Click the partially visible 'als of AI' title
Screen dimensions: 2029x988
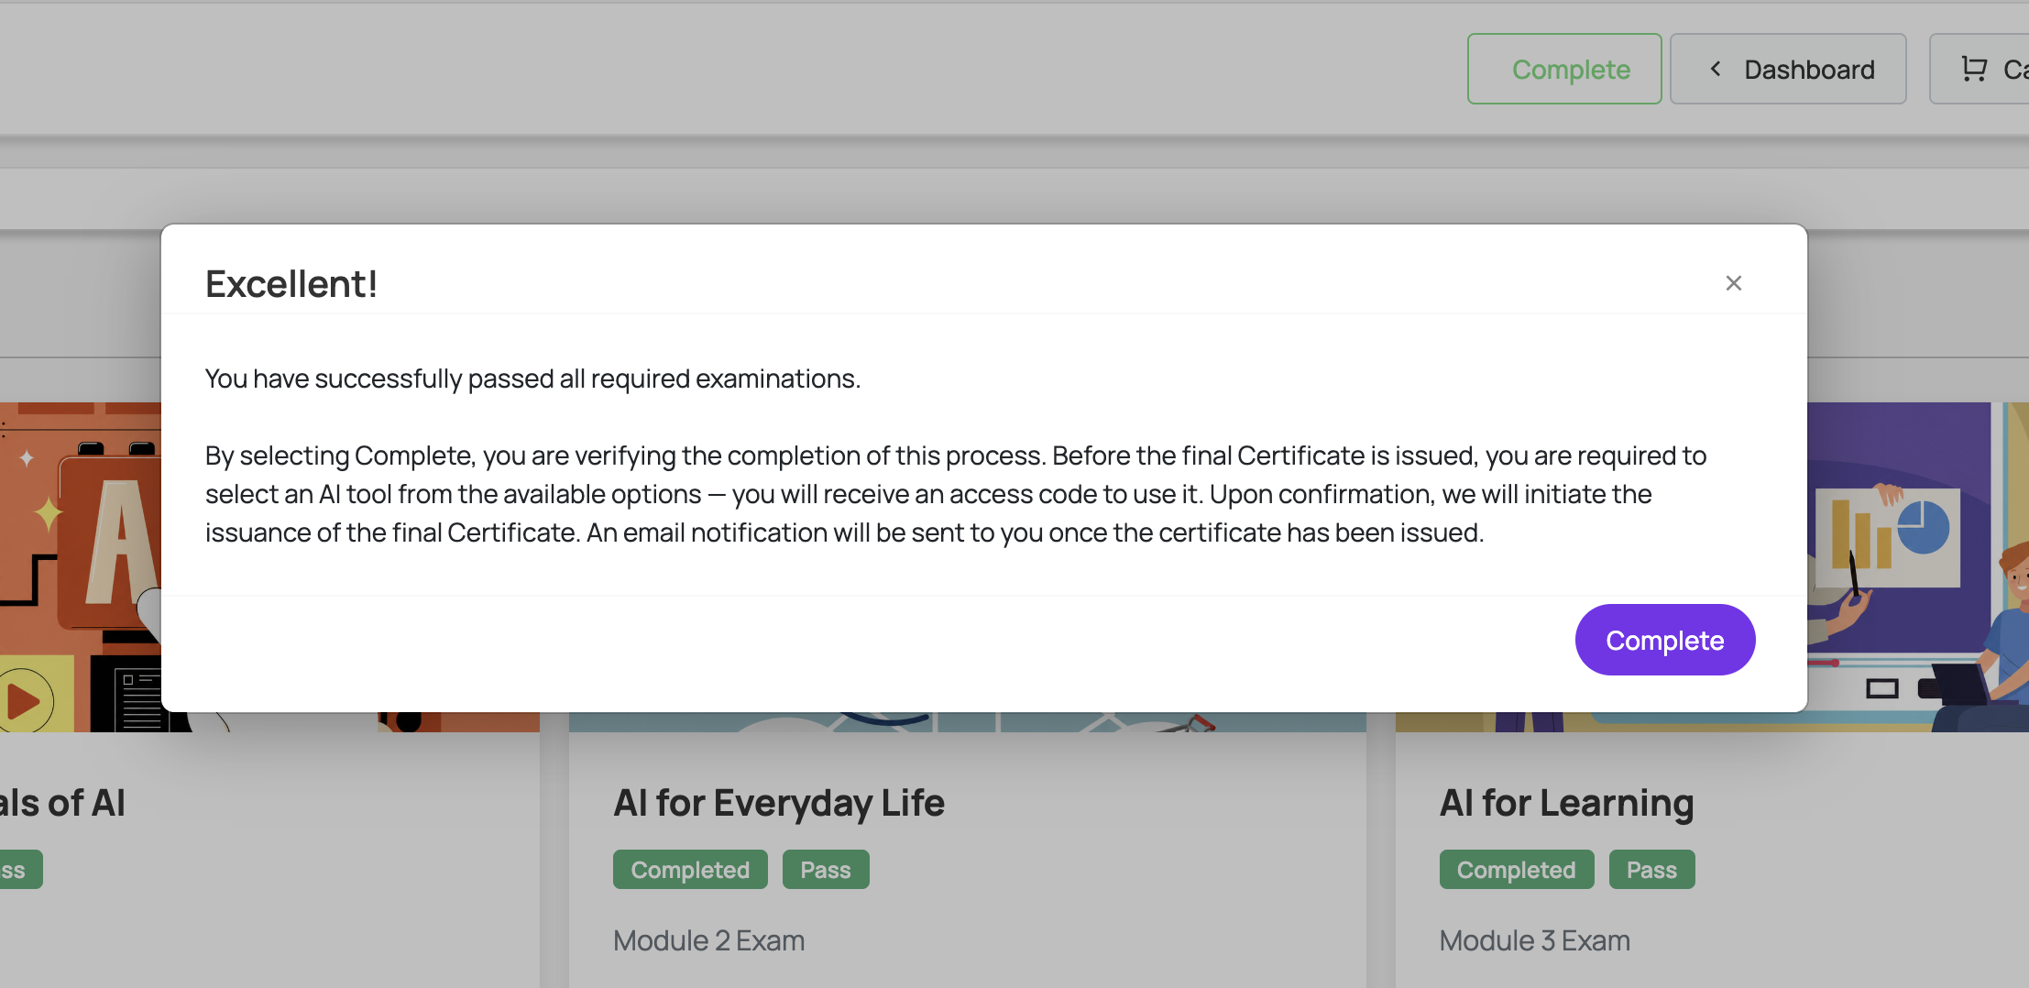(62, 803)
